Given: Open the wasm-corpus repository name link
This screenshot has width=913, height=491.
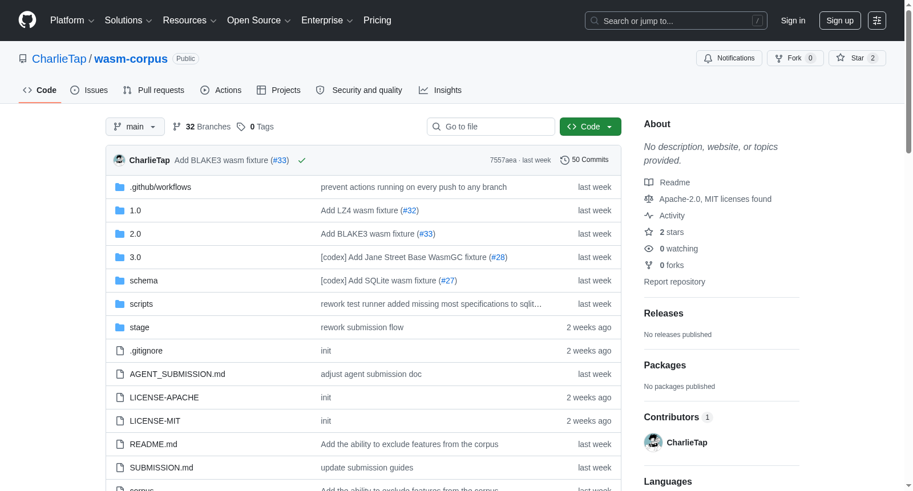Looking at the screenshot, I should point(131,59).
